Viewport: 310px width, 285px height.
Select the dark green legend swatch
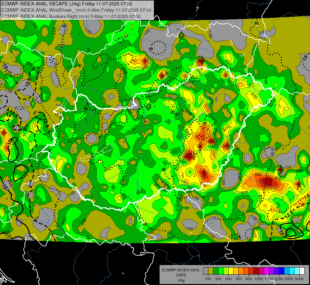[x=216, y=271]
